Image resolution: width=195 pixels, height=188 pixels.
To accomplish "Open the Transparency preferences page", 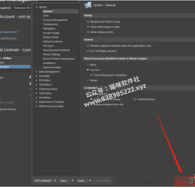I will point(50,24).
